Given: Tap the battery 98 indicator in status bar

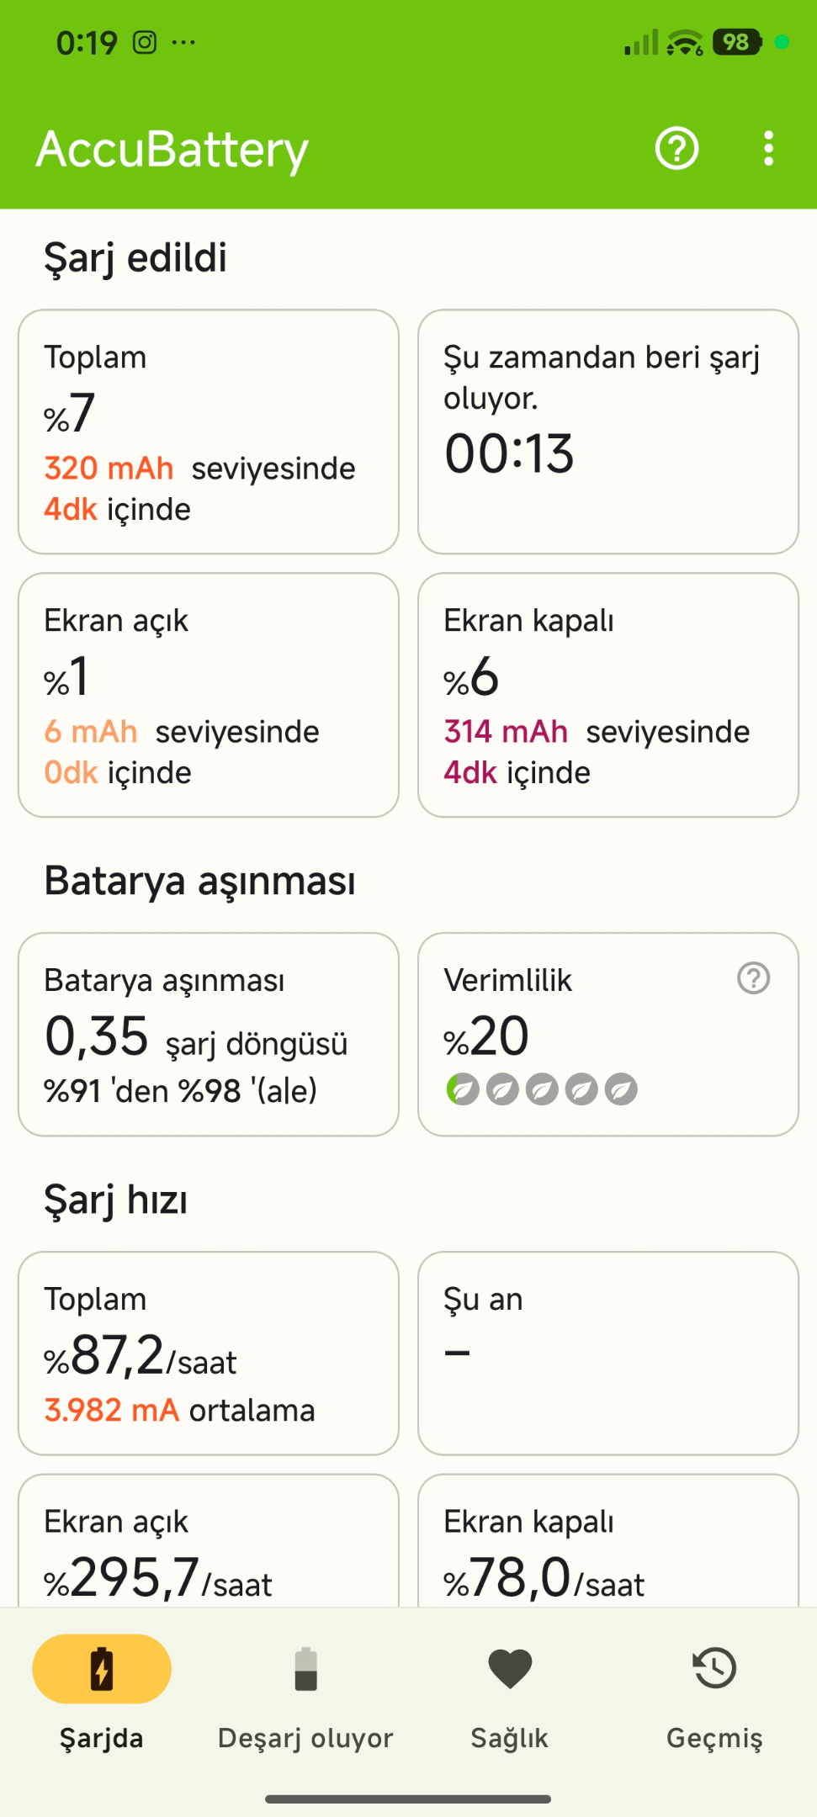Looking at the screenshot, I should 737,42.
